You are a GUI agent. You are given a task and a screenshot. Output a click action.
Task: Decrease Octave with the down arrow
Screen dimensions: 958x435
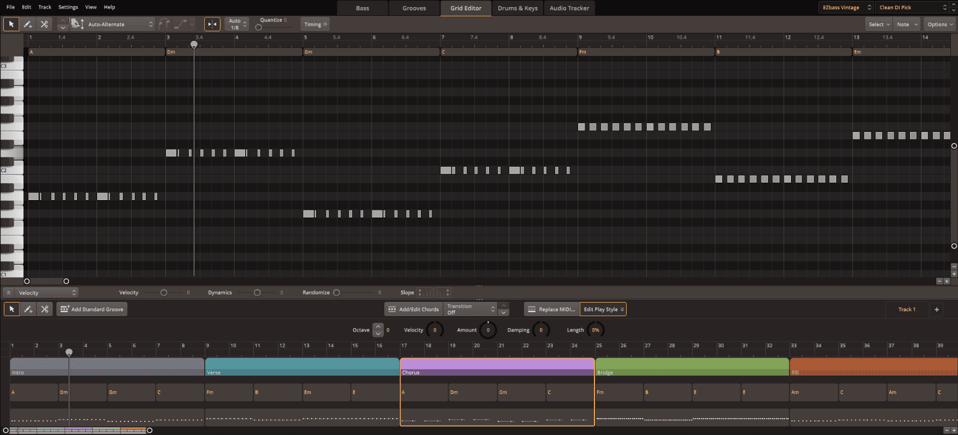click(378, 333)
